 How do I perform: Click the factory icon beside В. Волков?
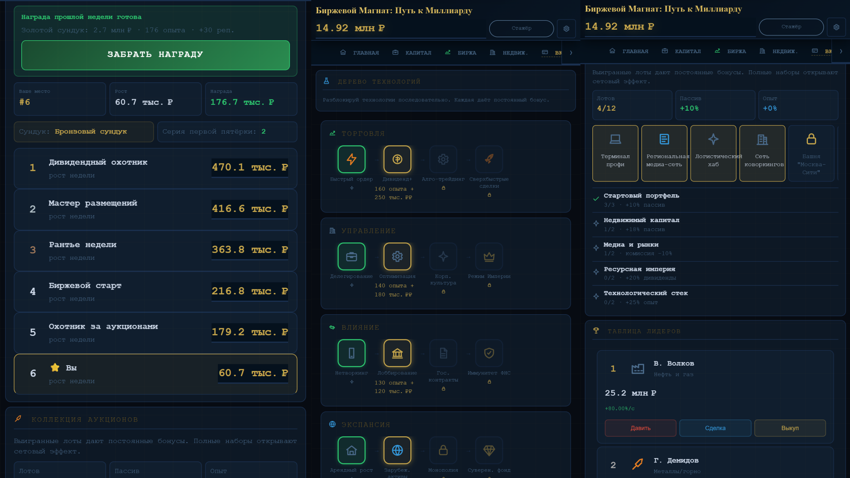click(x=637, y=369)
